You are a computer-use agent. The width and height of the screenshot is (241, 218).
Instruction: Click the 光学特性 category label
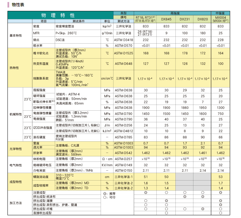pyautogui.click(x=16, y=149)
